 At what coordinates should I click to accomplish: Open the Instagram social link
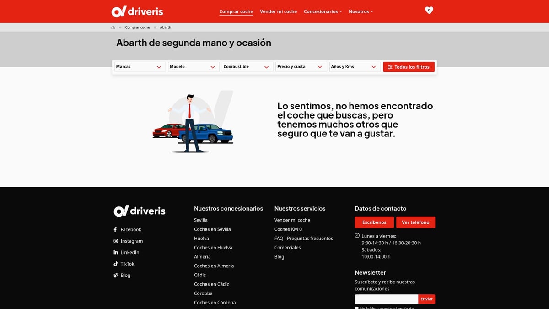coord(131,241)
